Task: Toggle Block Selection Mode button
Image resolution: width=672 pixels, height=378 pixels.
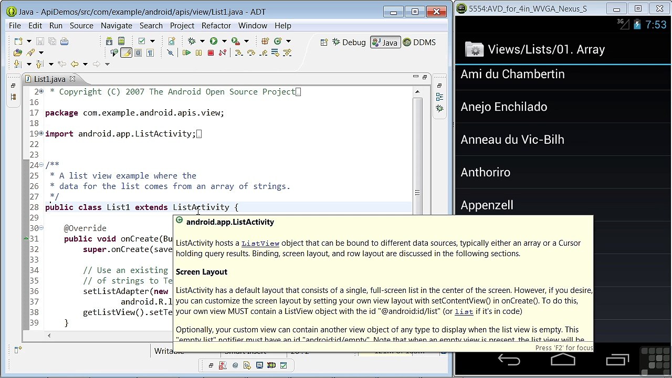Action: click(x=138, y=53)
